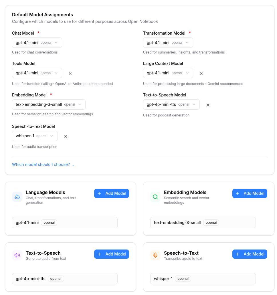Remove the Text-to-Speech Model assignment

click(208, 105)
